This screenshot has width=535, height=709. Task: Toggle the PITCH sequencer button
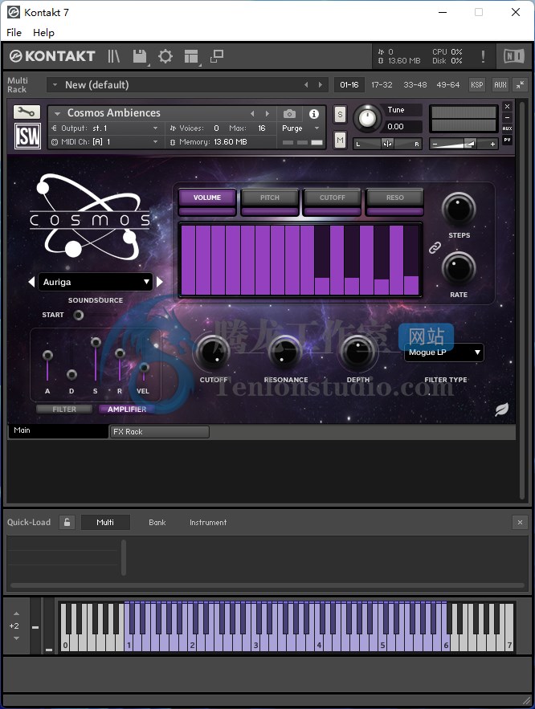coord(270,198)
